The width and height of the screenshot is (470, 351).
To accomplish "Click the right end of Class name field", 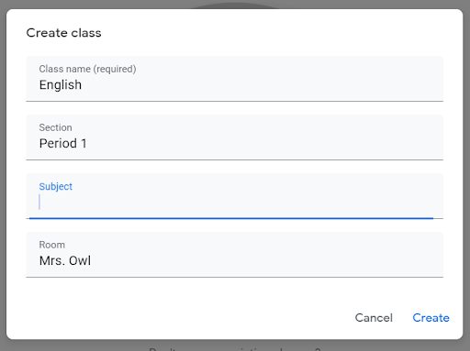I will pyautogui.click(x=429, y=79).
